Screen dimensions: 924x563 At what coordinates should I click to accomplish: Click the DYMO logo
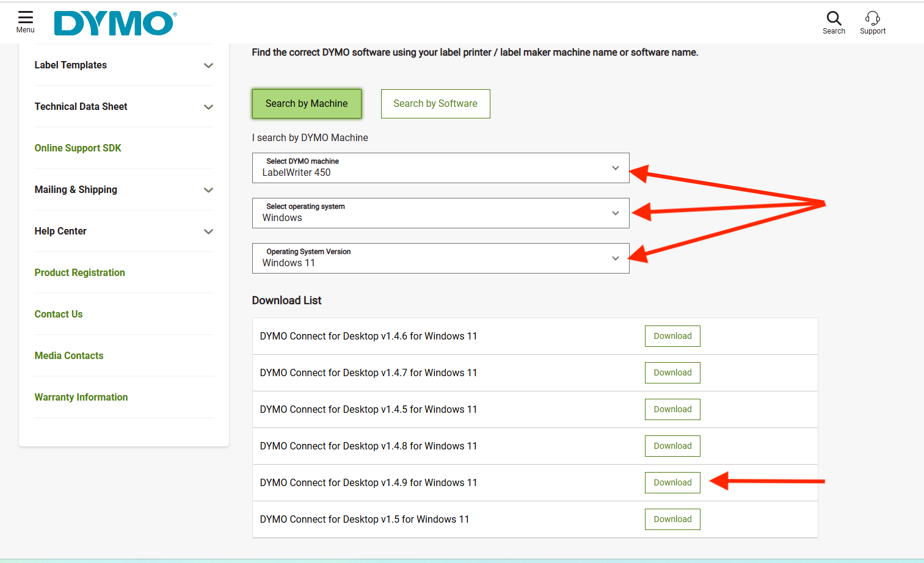click(x=115, y=23)
